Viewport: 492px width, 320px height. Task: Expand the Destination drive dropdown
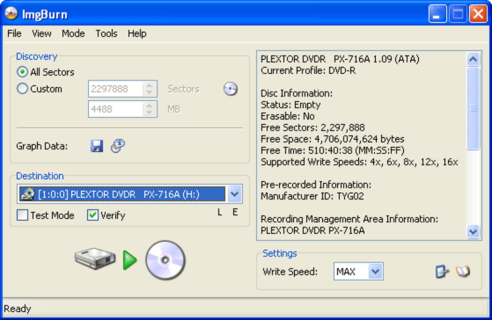(x=234, y=194)
